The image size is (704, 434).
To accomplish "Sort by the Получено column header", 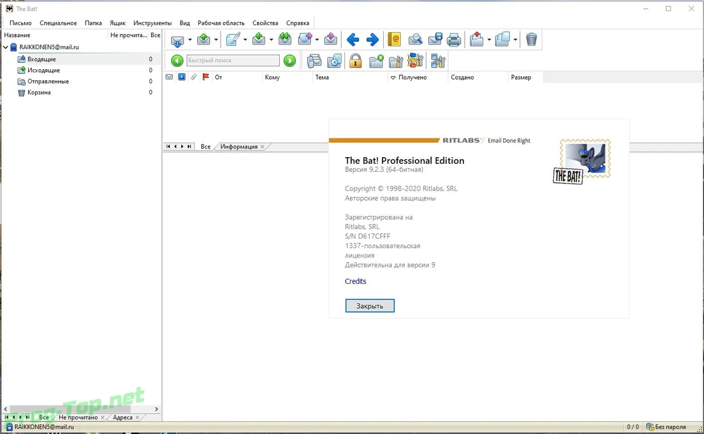I will pos(418,77).
